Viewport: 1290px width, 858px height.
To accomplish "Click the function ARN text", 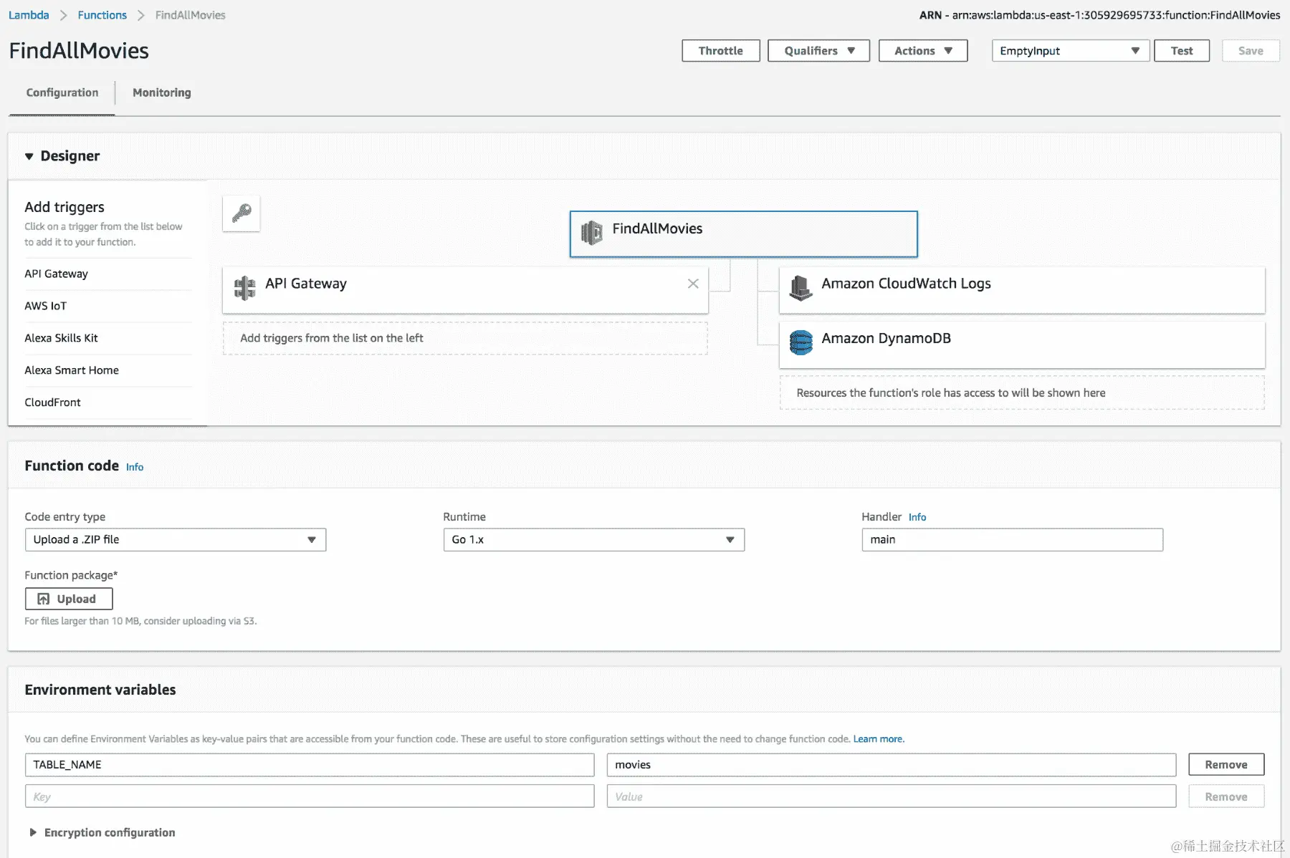I will click(1099, 15).
